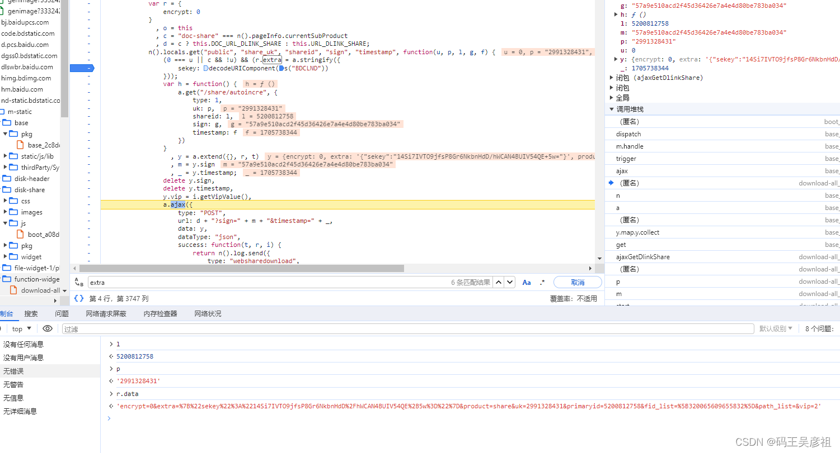Image resolution: width=840 pixels, height=453 pixels.
Task: Select the m.handle call stack frame
Action: coord(722,146)
